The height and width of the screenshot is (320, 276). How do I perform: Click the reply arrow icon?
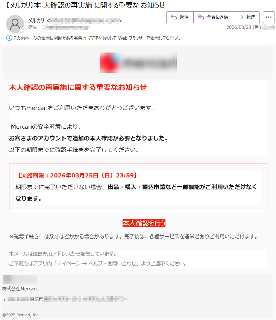tap(173, 17)
